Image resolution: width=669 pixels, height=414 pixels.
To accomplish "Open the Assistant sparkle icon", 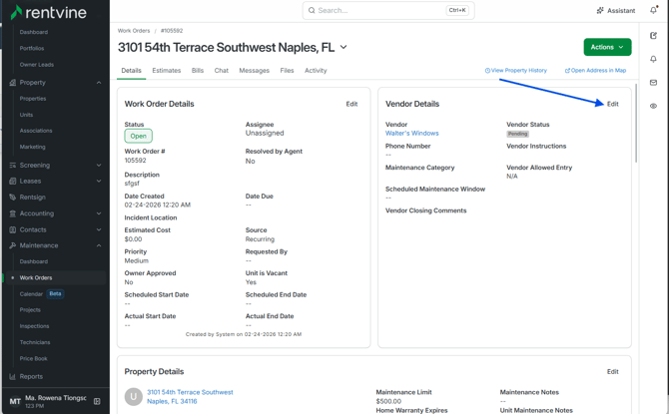I will click(x=600, y=10).
